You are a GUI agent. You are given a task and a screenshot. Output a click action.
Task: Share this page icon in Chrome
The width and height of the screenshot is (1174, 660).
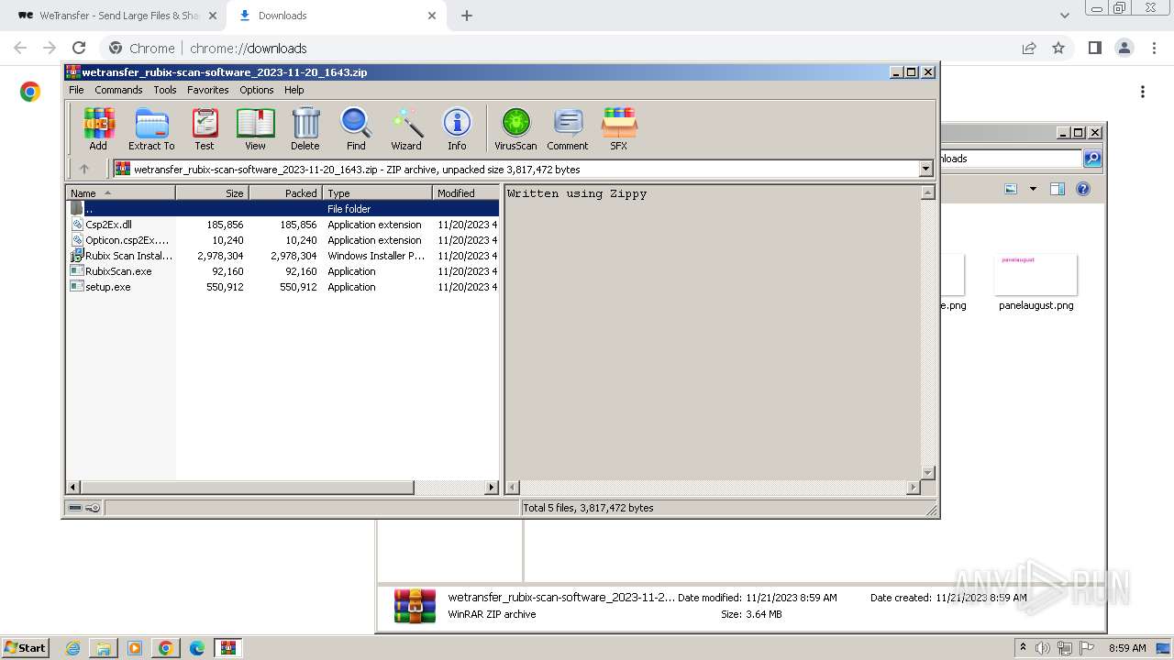1029,48
